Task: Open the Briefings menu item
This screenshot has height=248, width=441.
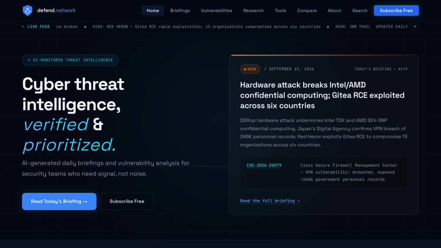Action: coord(180,11)
